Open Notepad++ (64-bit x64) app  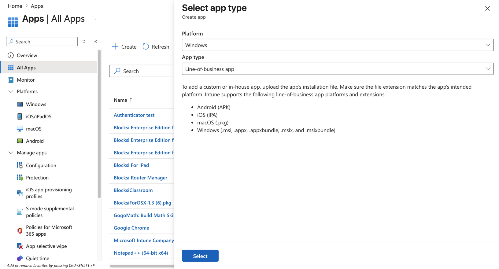(x=141, y=253)
